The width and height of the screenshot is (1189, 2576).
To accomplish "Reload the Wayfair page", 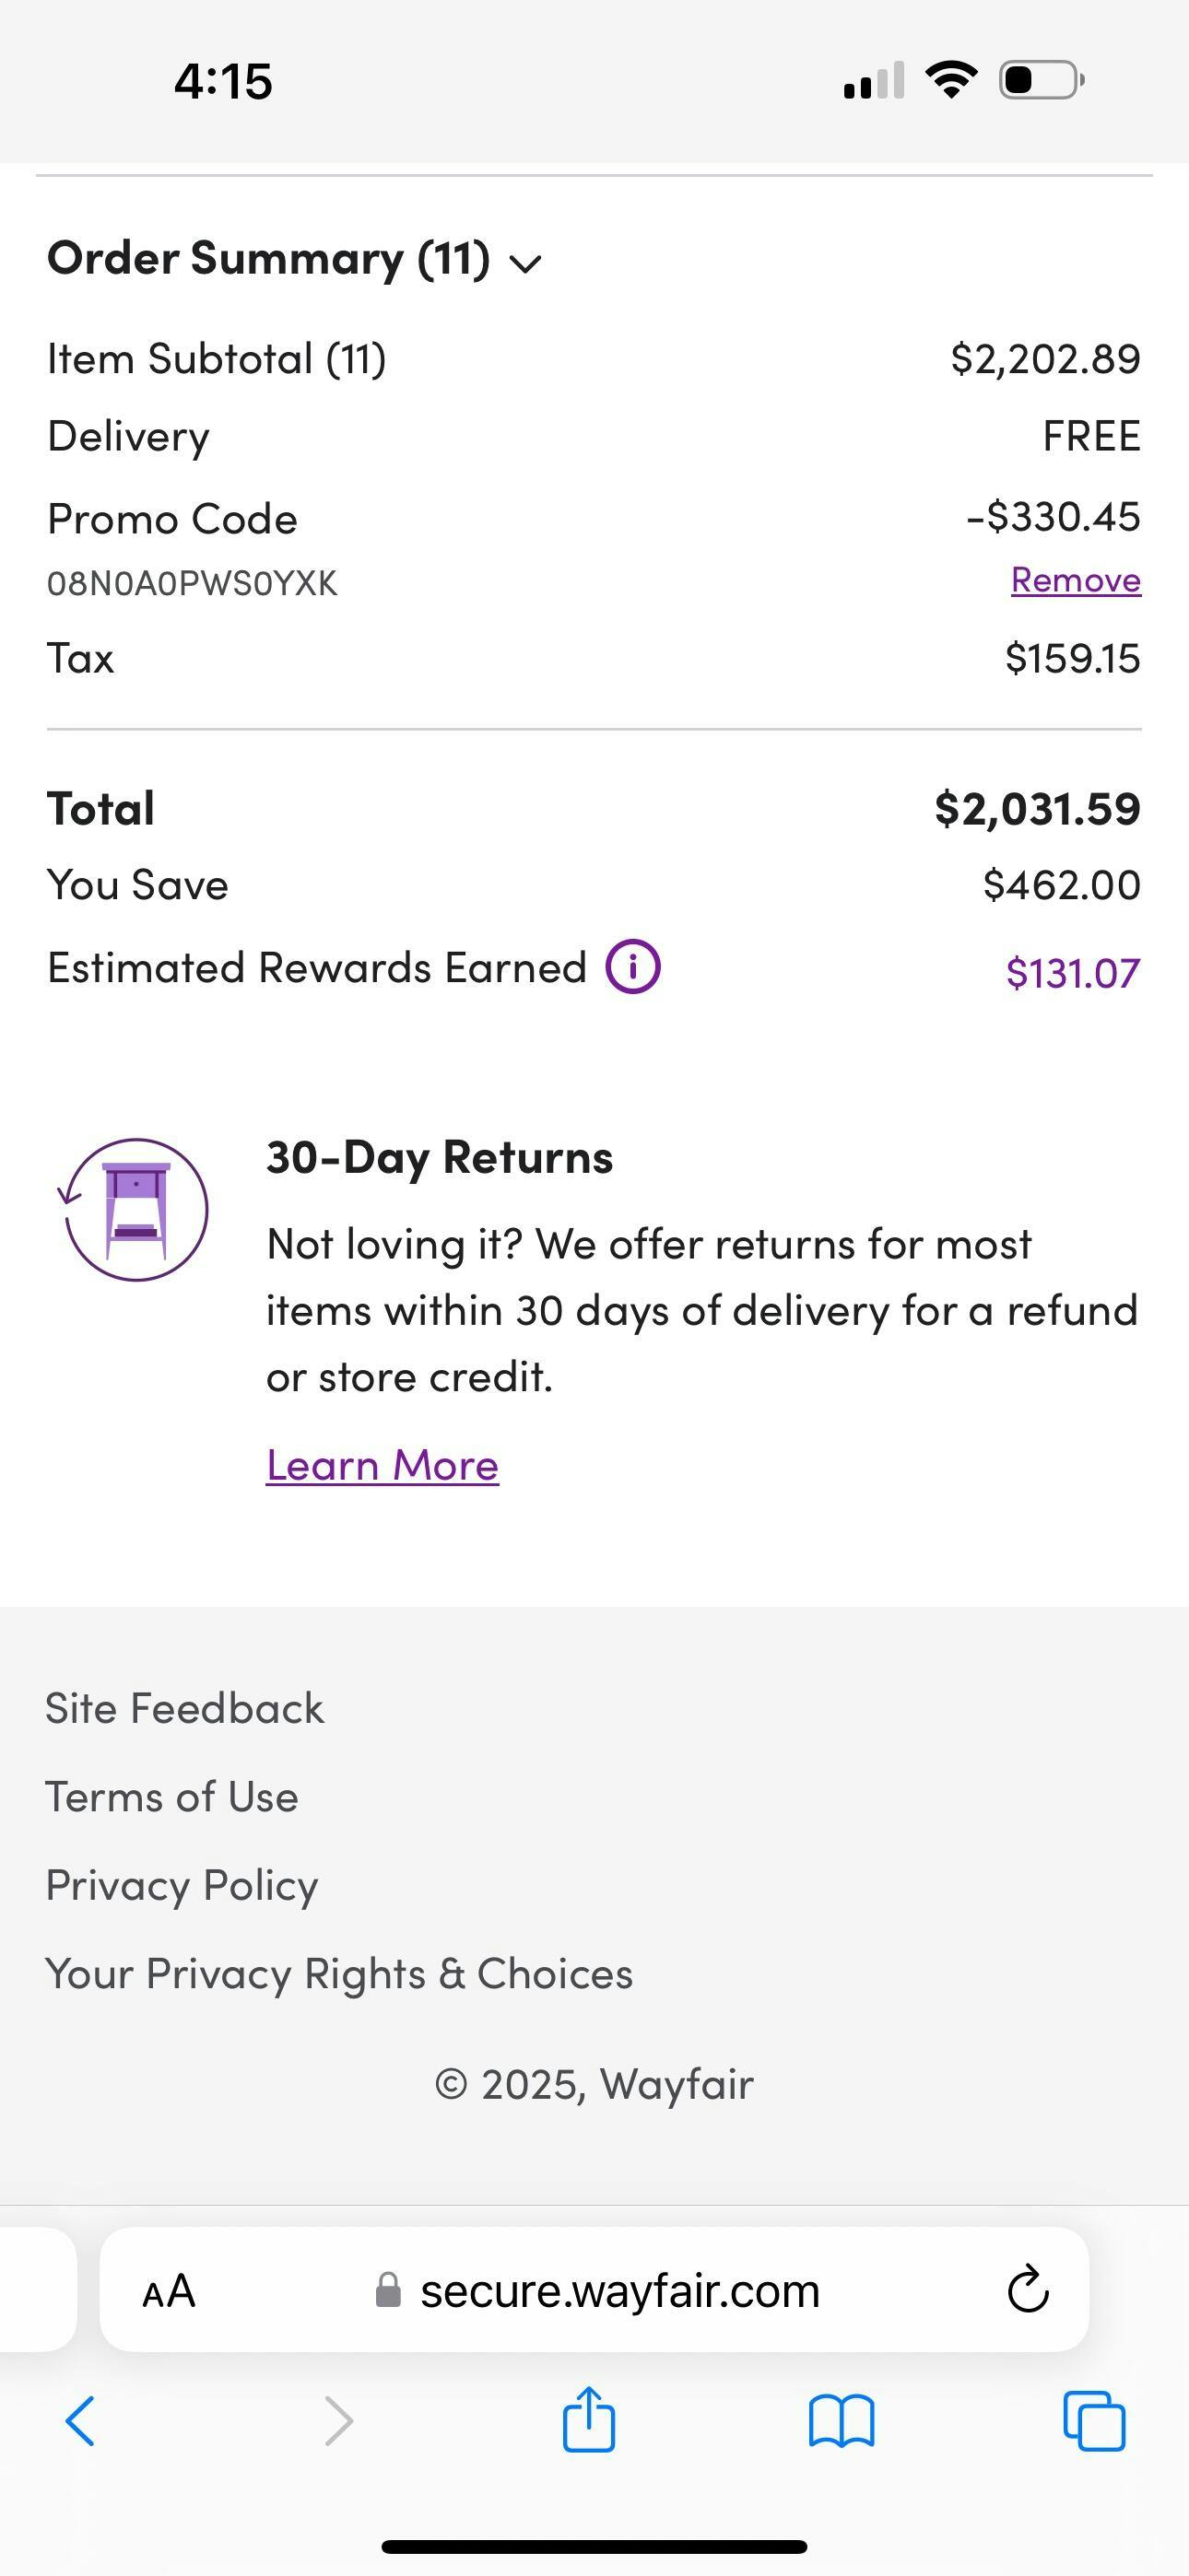I will coord(1027,2290).
